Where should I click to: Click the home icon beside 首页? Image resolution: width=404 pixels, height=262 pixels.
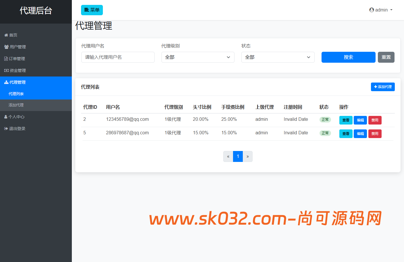(x=6, y=35)
